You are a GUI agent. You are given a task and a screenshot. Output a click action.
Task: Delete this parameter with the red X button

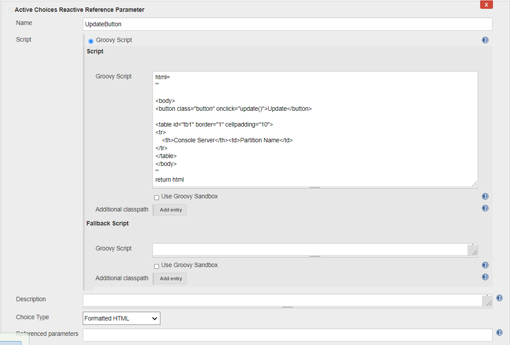pos(486,5)
